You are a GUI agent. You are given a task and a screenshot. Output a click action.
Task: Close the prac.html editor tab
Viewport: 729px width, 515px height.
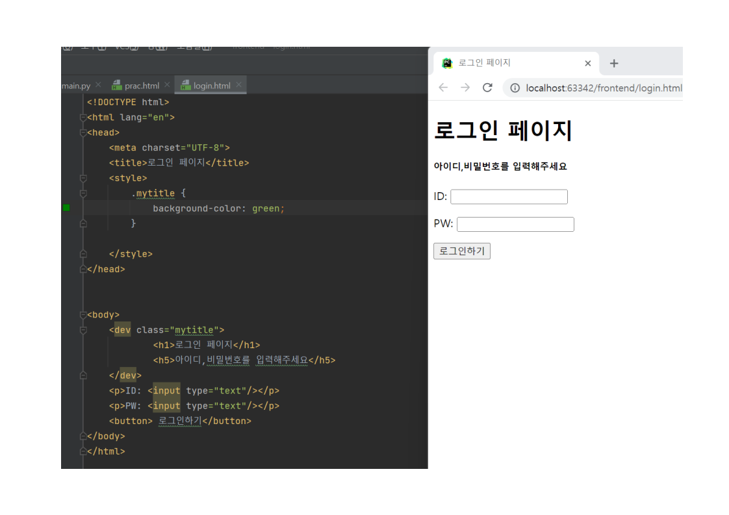click(167, 84)
